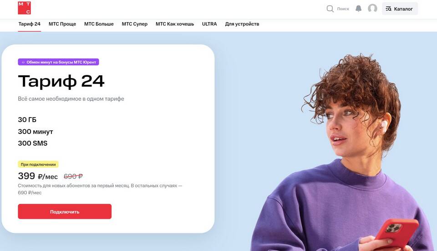This screenshot has width=437, height=251.
Task: Open user profile avatar icon
Action: (372, 8)
